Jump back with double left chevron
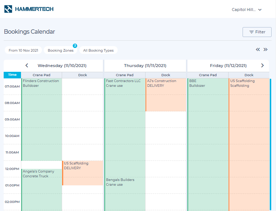276x211 pixels. (x=258, y=49)
